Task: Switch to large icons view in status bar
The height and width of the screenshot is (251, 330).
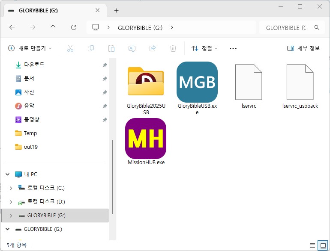Action: [322, 245]
